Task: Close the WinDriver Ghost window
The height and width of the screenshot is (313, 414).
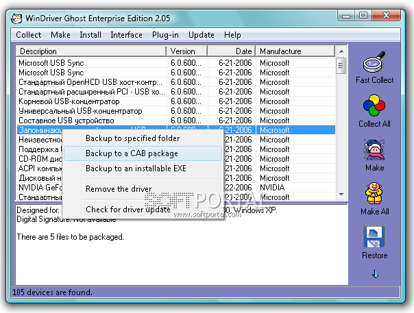Action: [386, 16]
